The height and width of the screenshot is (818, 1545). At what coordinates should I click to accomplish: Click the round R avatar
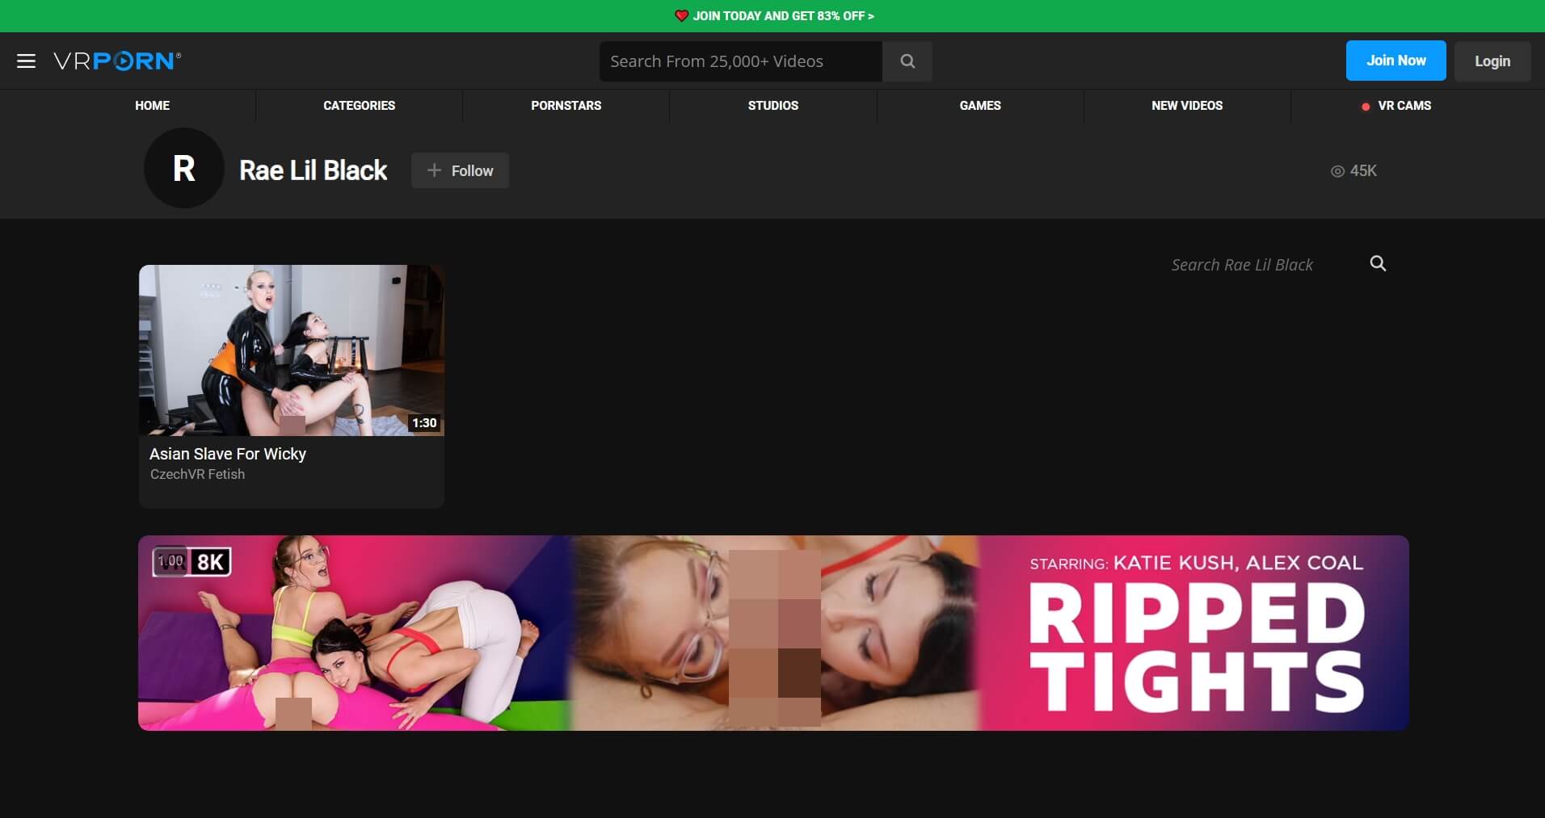[x=184, y=169]
